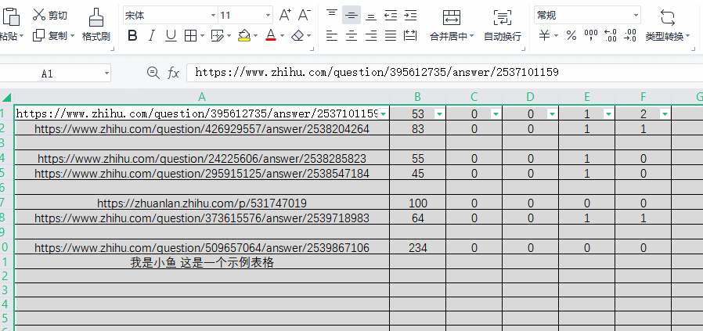Open the number format 常规 dropdown
The image size is (703, 331).
[x=636, y=16]
